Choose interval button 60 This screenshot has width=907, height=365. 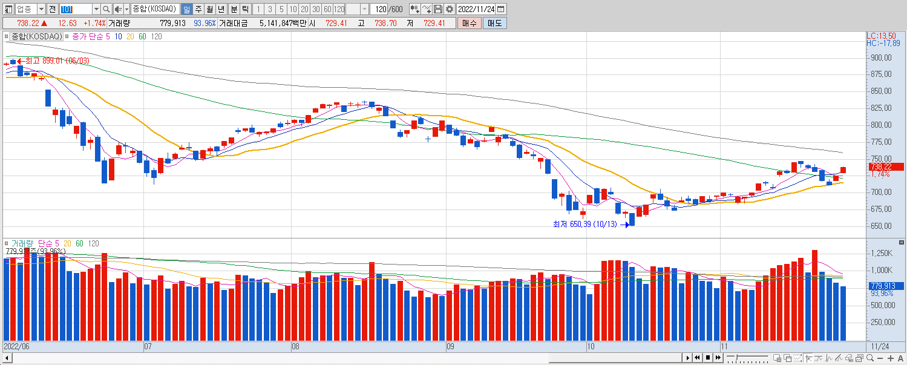327,9
